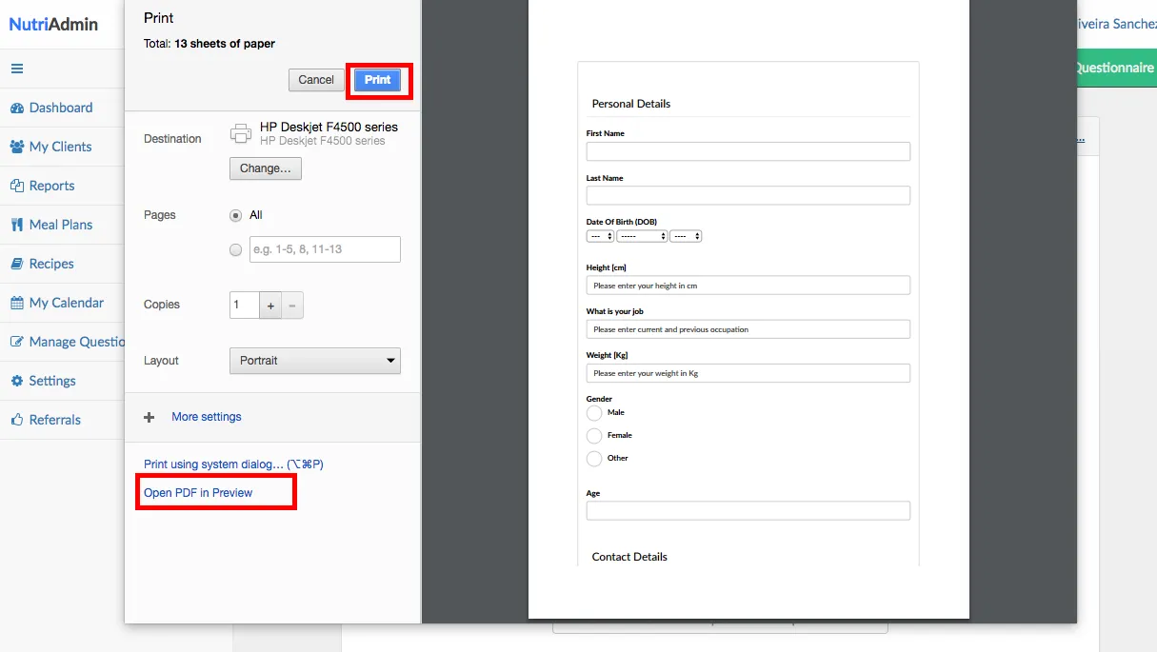Click the Reports copy icon
The height and width of the screenshot is (652, 1157).
pyautogui.click(x=17, y=187)
